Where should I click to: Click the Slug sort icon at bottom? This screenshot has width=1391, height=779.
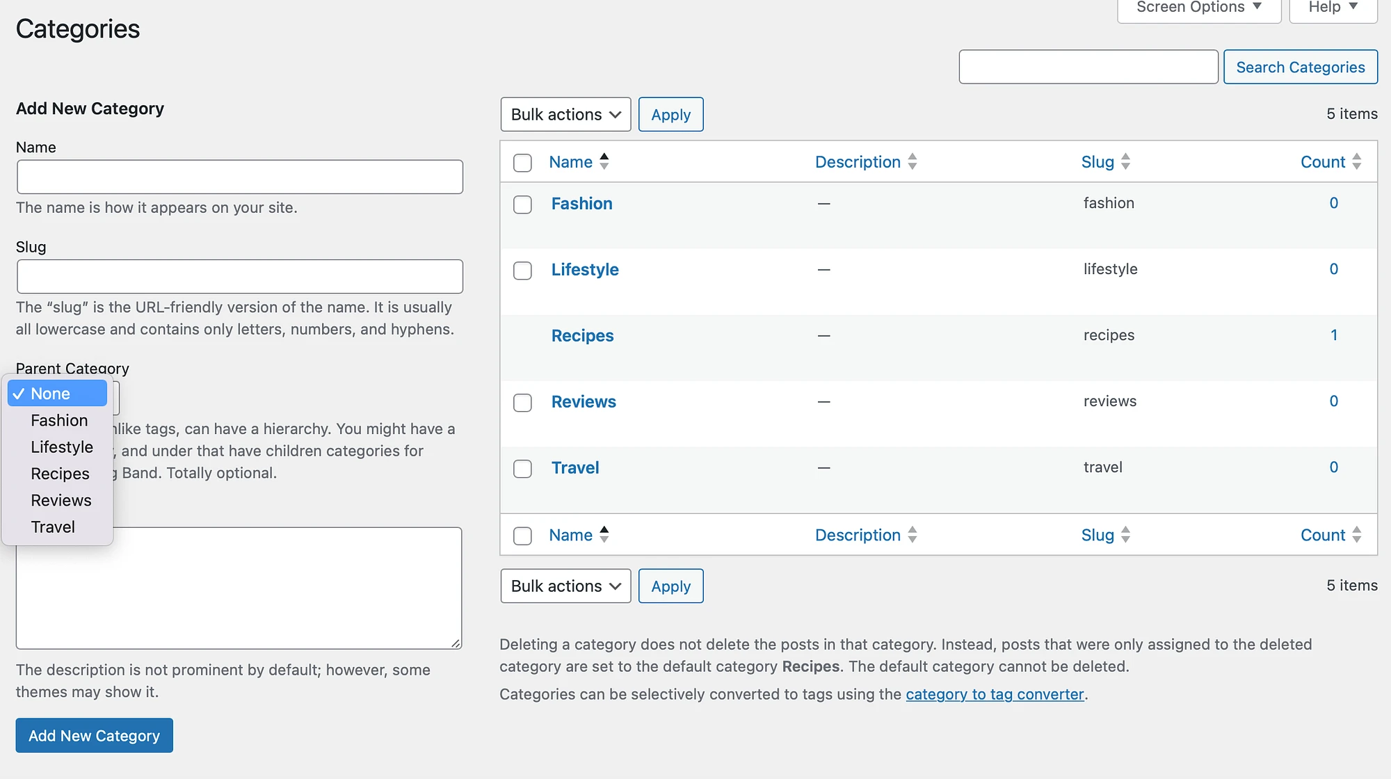click(x=1127, y=534)
